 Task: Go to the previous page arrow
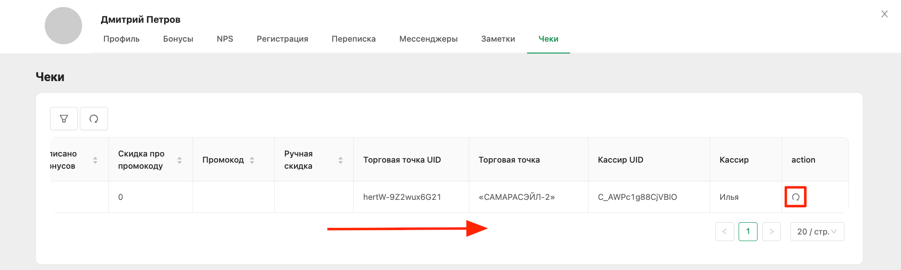point(725,231)
